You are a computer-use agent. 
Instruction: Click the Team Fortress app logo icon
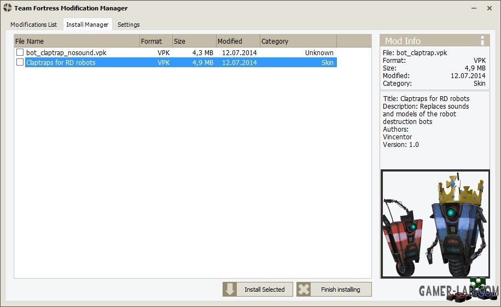point(7,8)
